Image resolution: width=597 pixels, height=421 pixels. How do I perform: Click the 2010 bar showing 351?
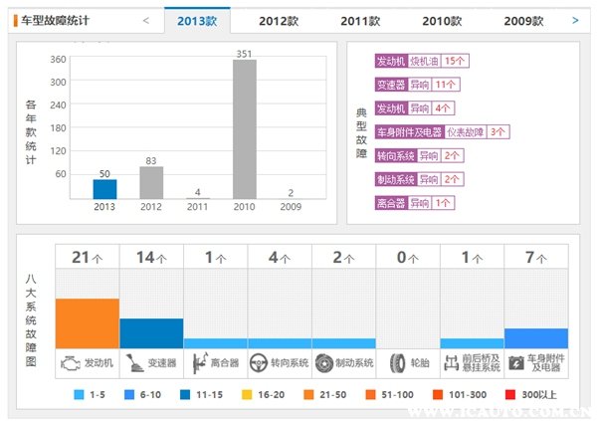tap(244, 129)
